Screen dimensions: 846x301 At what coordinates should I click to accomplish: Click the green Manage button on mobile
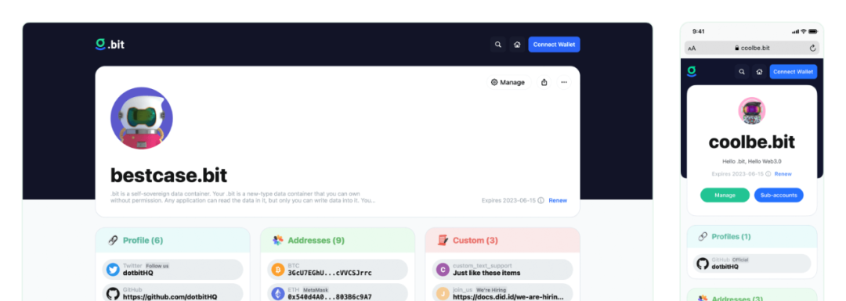point(725,195)
